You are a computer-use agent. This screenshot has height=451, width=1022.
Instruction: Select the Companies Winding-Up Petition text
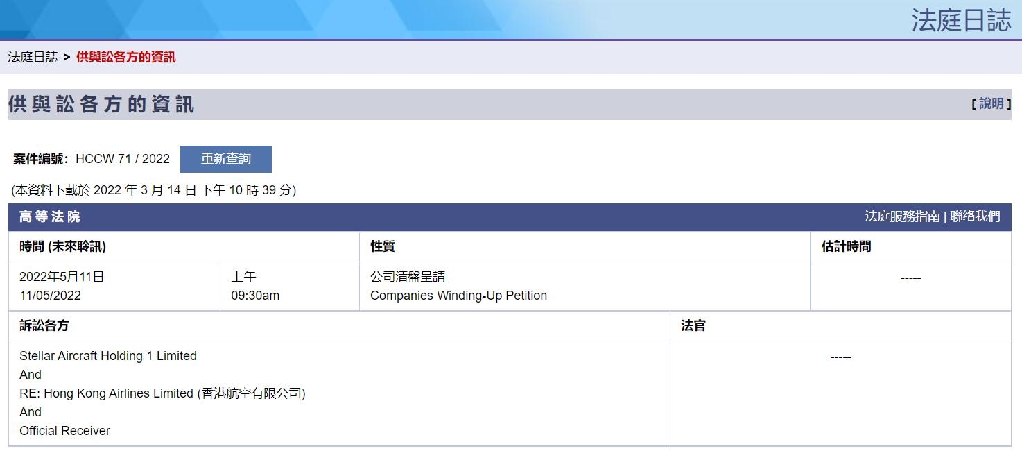[459, 296]
